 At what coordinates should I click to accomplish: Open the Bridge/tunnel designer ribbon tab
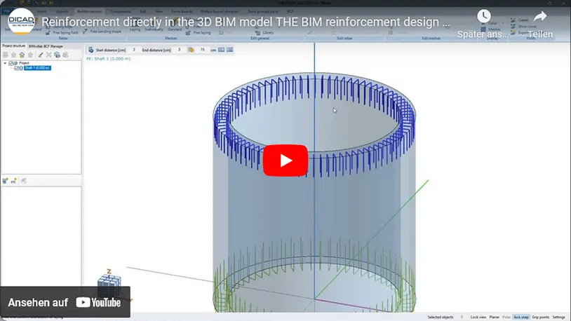coord(220,12)
